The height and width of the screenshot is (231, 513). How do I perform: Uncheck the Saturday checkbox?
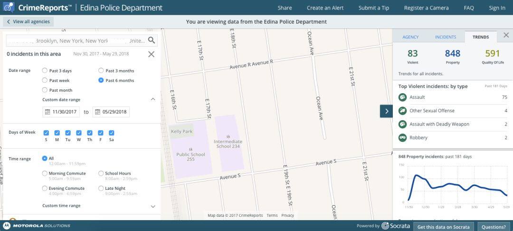click(111, 133)
